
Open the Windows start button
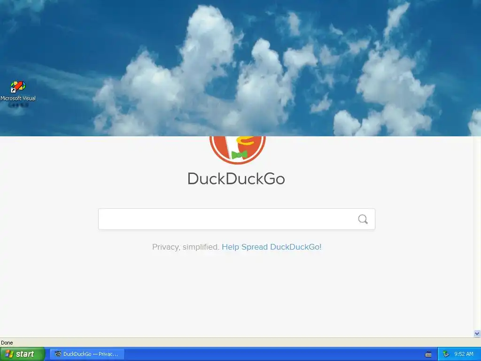(x=23, y=354)
